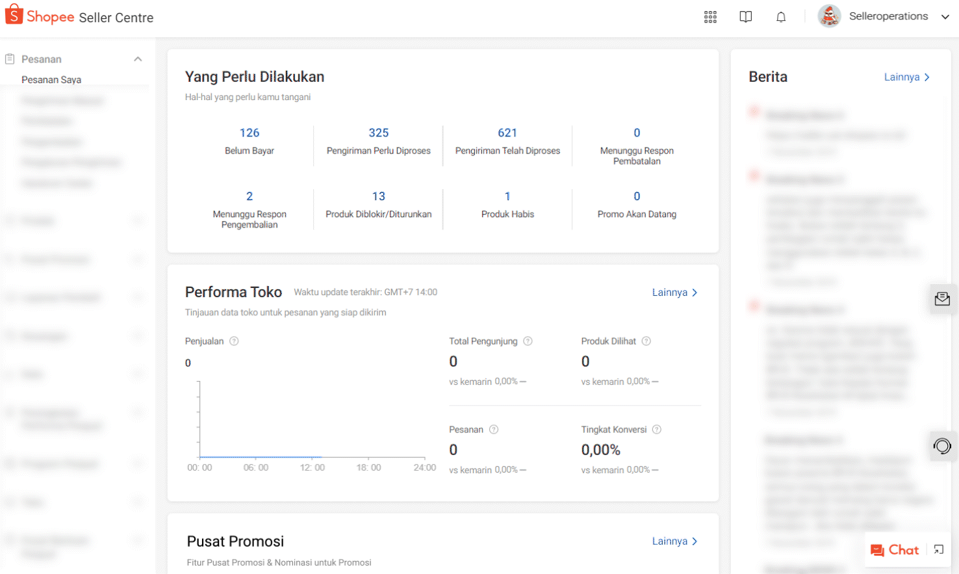
Task: Click the Shopee logo icon
Action: [x=14, y=15]
